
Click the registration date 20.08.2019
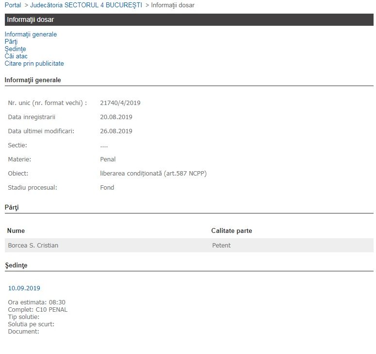[116, 117]
